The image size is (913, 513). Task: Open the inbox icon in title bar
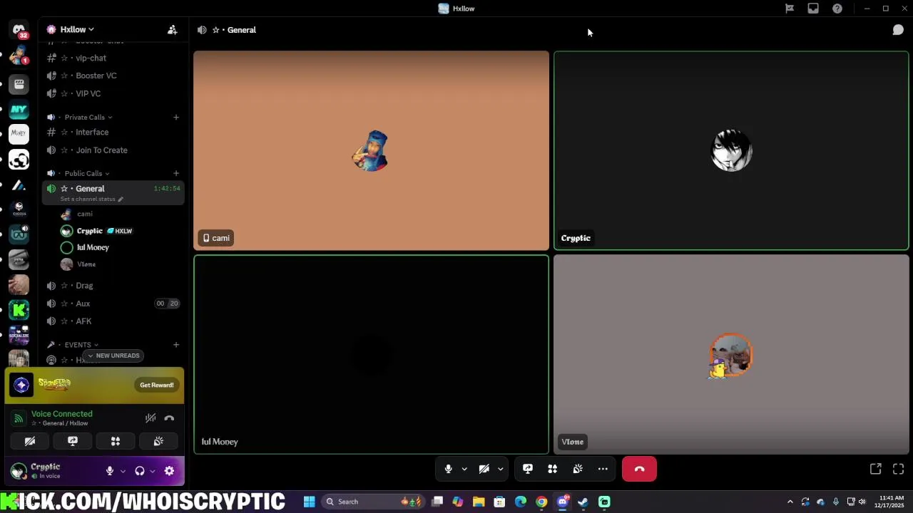pos(813,9)
